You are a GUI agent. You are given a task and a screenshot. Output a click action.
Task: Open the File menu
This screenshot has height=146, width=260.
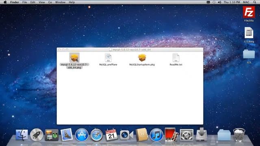(x=24, y=2)
